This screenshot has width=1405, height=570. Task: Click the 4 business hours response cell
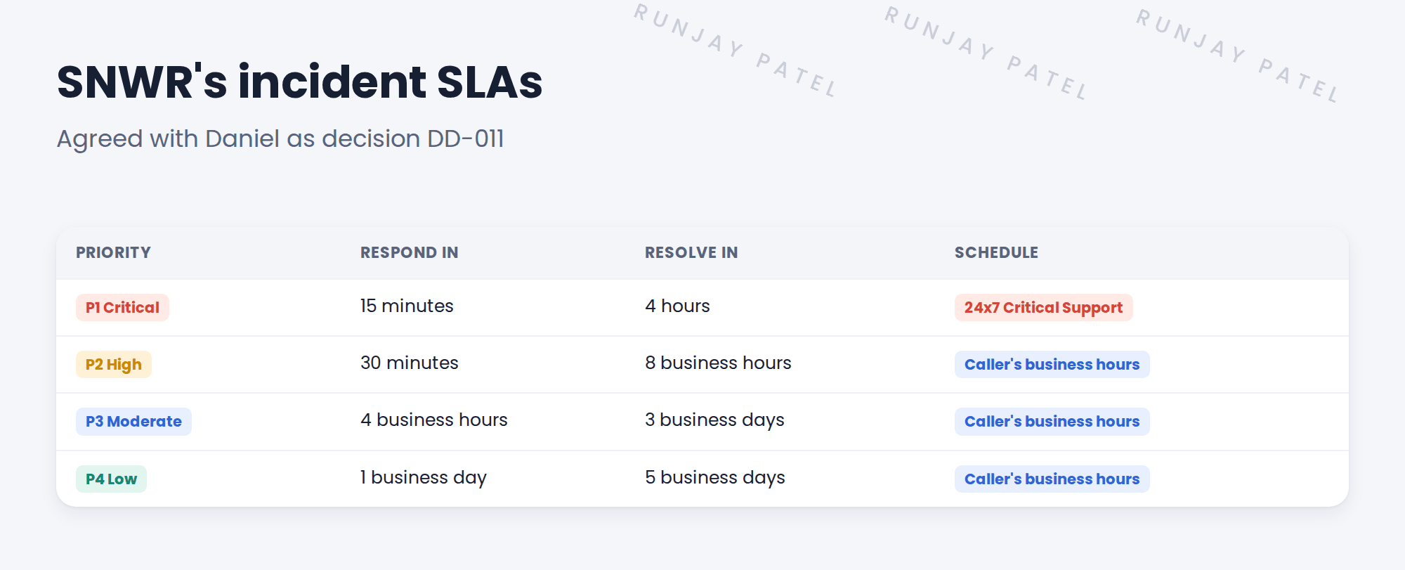click(433, 420)
